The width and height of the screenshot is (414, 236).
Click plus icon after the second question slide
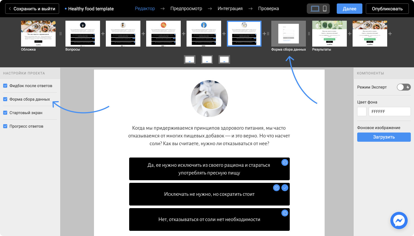click(143, 34)
